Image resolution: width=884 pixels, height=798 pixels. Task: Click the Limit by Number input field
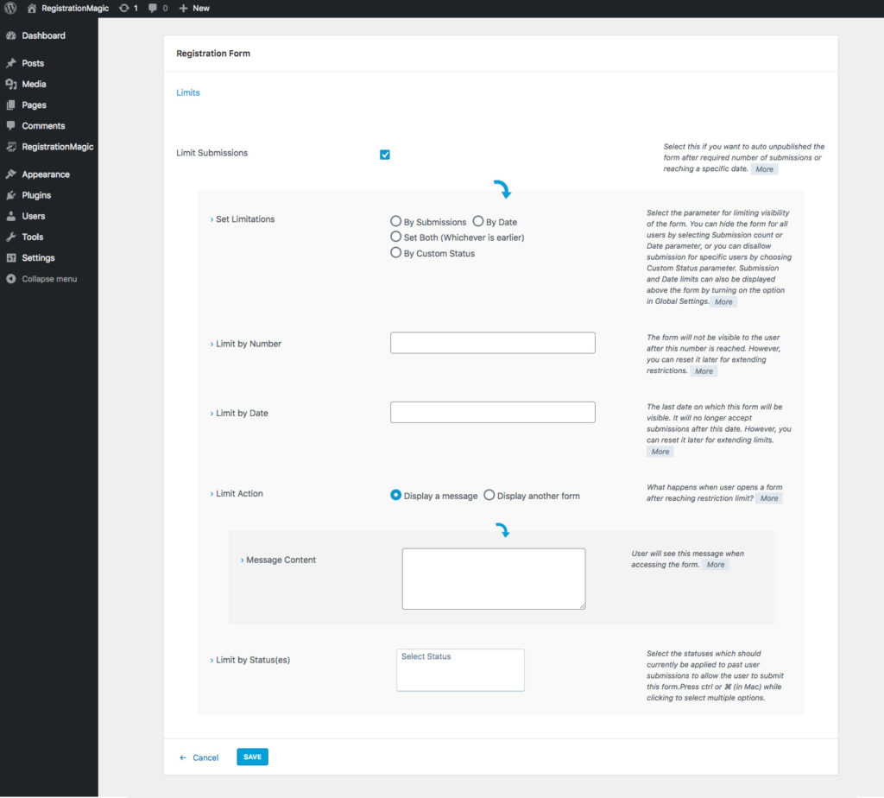pyautogui.click(x=492, y=343)
